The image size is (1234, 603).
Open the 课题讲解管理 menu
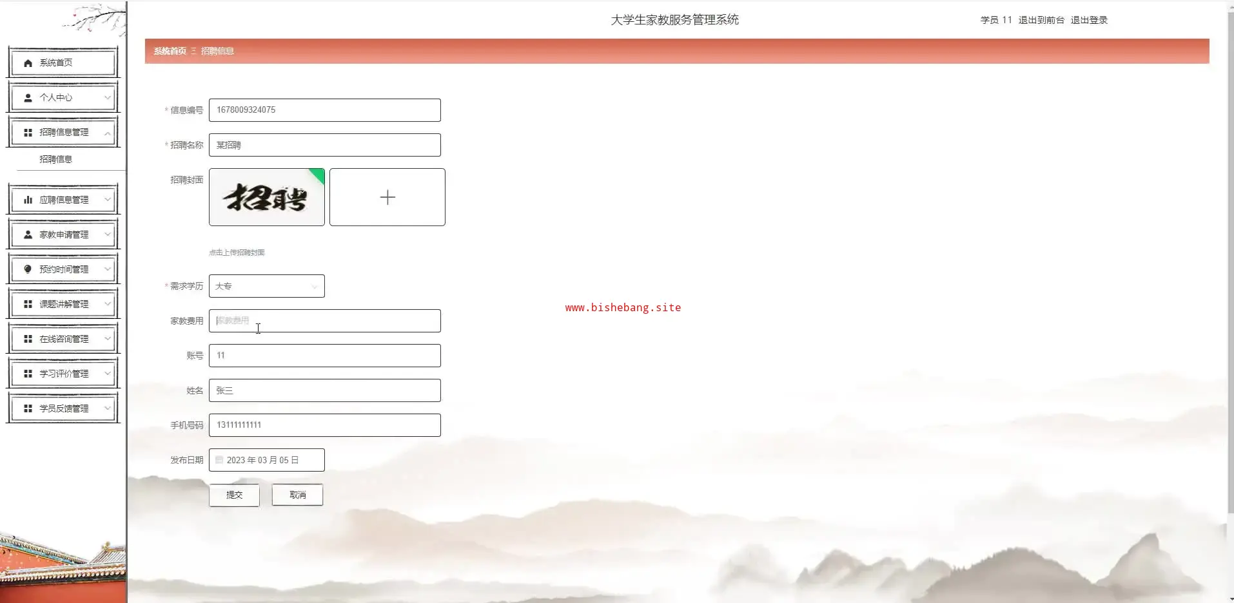click(63, 305)
